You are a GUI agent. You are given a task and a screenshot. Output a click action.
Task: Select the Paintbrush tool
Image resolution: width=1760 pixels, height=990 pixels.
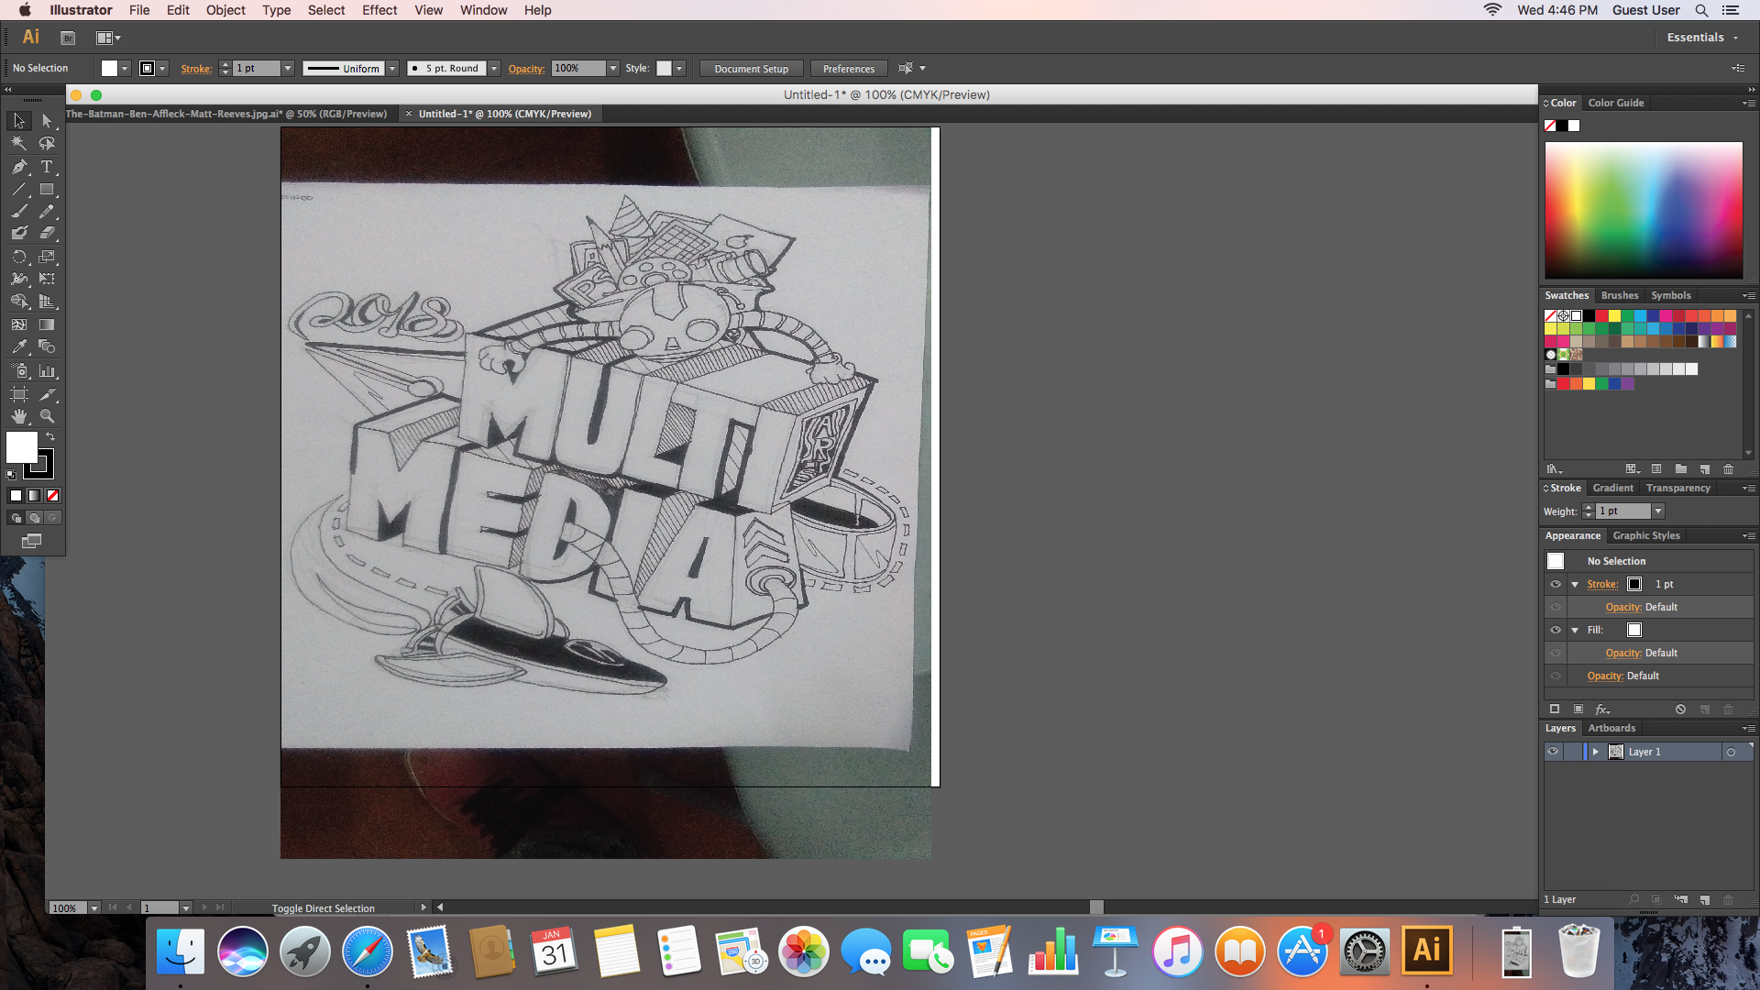(x=18, y=212)
